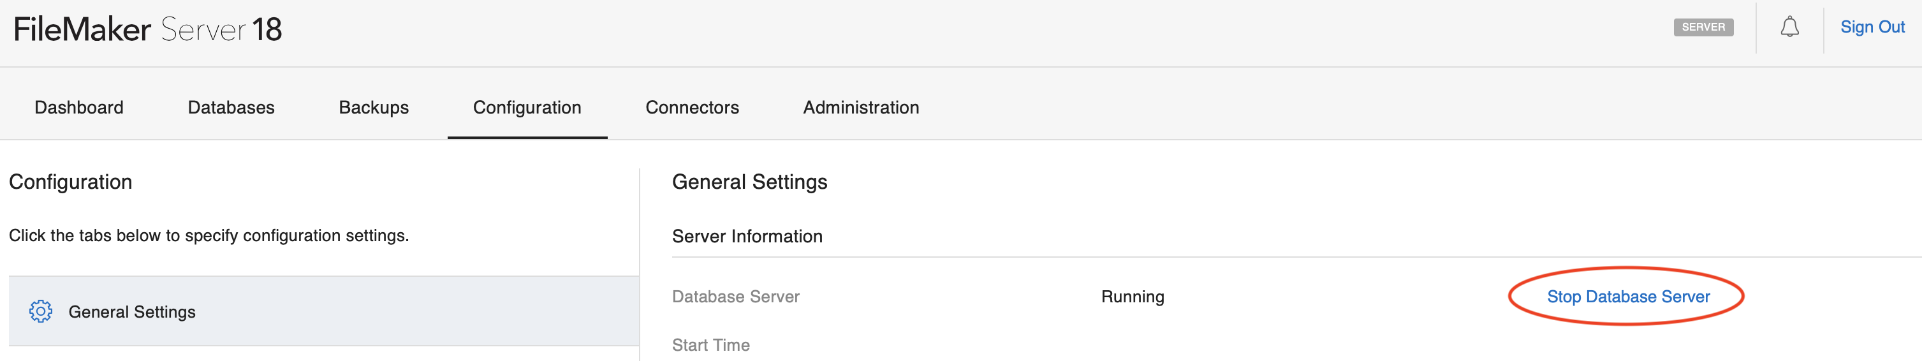Click the FileMaker Server 18 logo

[148, 30]
